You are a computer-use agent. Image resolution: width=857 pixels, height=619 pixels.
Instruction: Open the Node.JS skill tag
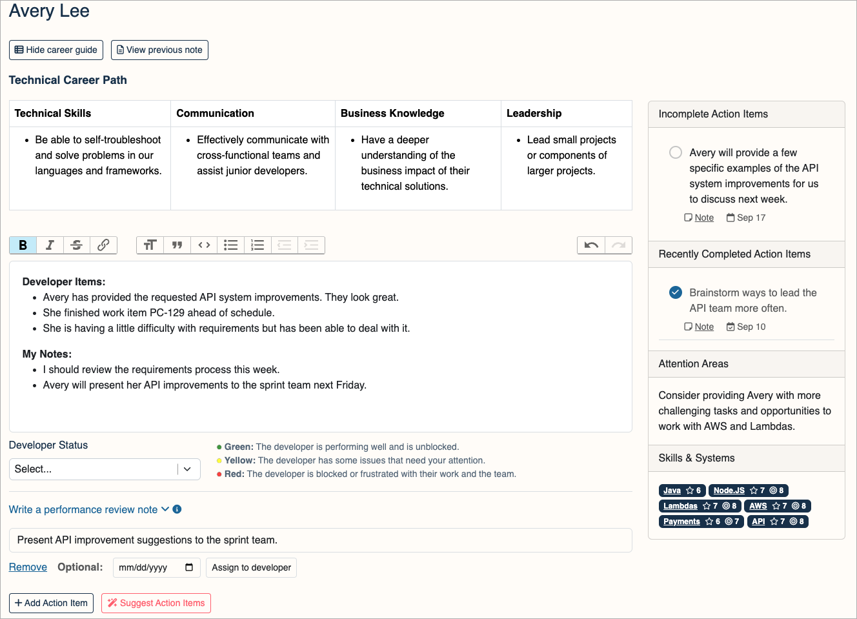click(749, 491)
